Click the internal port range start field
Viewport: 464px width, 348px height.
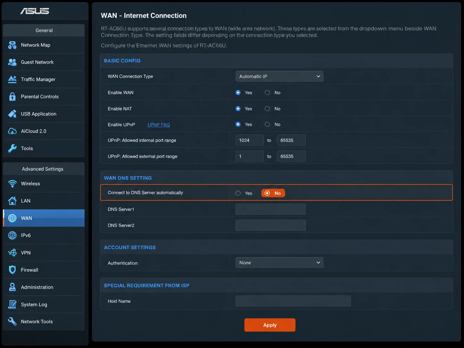250,140
